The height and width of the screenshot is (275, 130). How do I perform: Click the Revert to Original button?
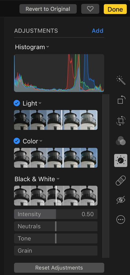[x=48, y=9]
